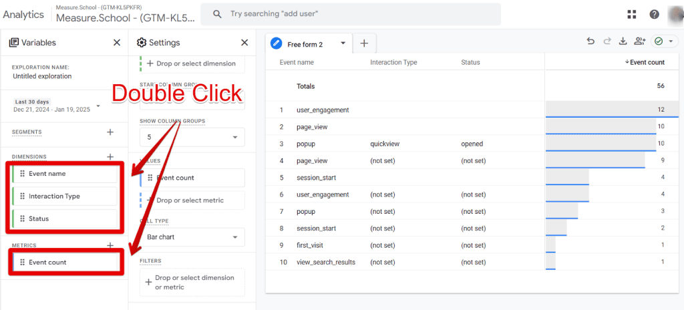Click the undo arrow icon
Viewport: 684px width, 310px height.
point(590,41)
